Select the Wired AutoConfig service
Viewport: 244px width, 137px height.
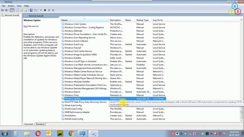[73, 105]
